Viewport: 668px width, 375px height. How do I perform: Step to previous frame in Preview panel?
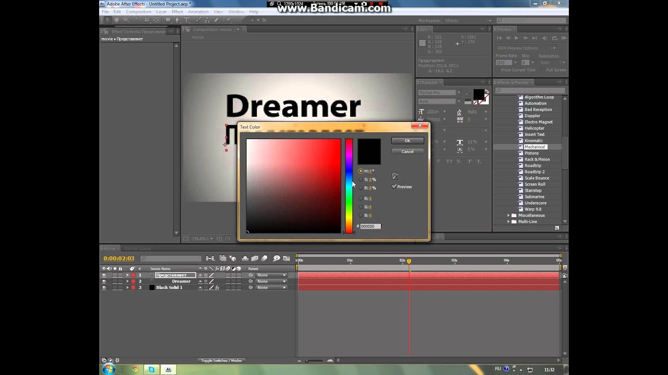click(508, 38)
